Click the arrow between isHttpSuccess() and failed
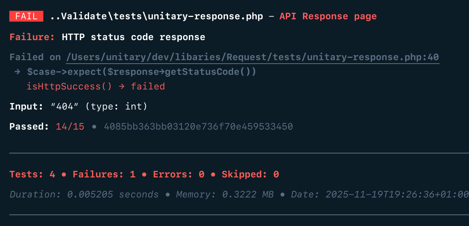The height and width of the screenshot is (226, 469). [122, 86]
